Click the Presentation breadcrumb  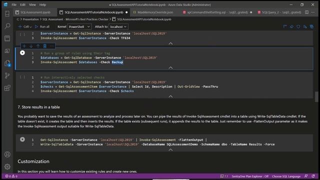click(30, 19)
